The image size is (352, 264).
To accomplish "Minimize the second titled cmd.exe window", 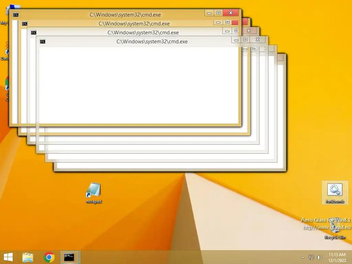I will [218, 22].
